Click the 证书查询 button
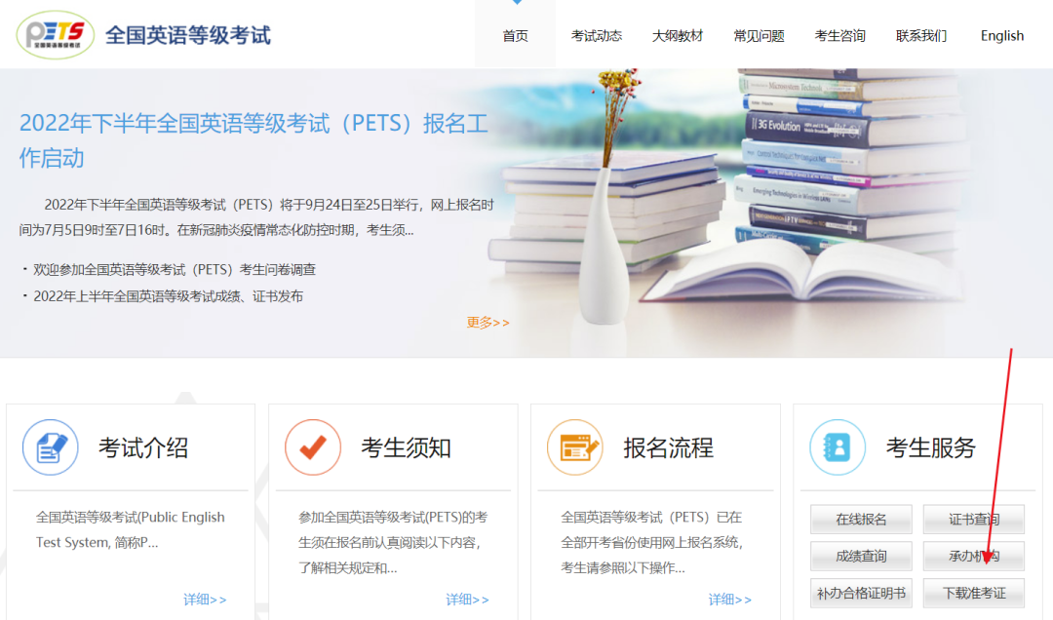 pyautogui.click(x=974, y=520)
